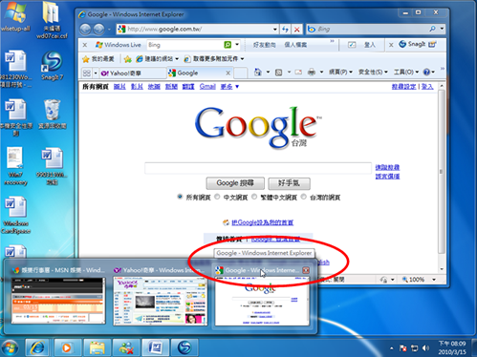Close the Google preview thumbnail
Screen dimensions: 477x357
click(306, 270)
